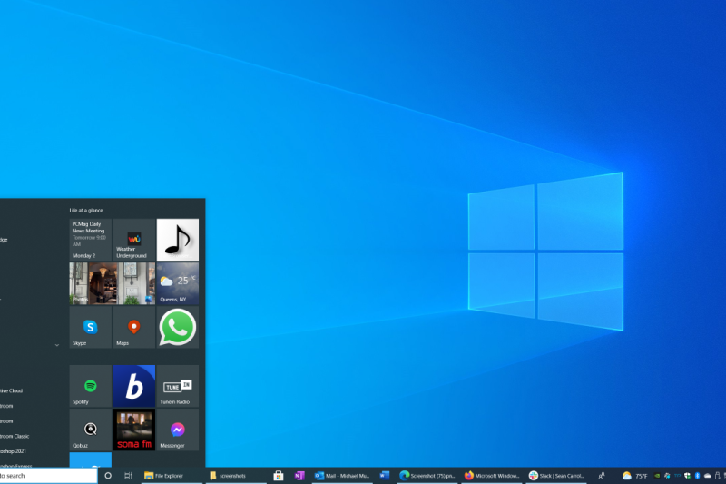Image resolution: width=726 pixels, height=484 pixels.
Task: Open the 75°F weather widget in taskbar
Action: coord(634,476)
